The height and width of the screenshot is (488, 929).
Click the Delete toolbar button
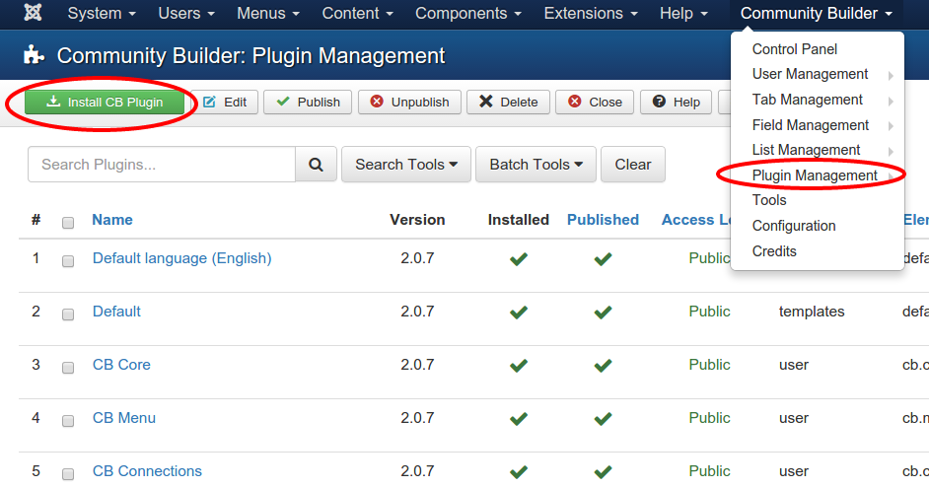point(508,102)
